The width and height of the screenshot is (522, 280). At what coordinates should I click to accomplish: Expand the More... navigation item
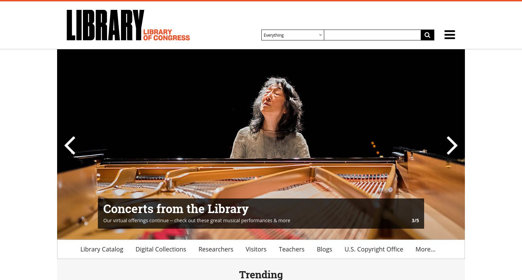425,249
